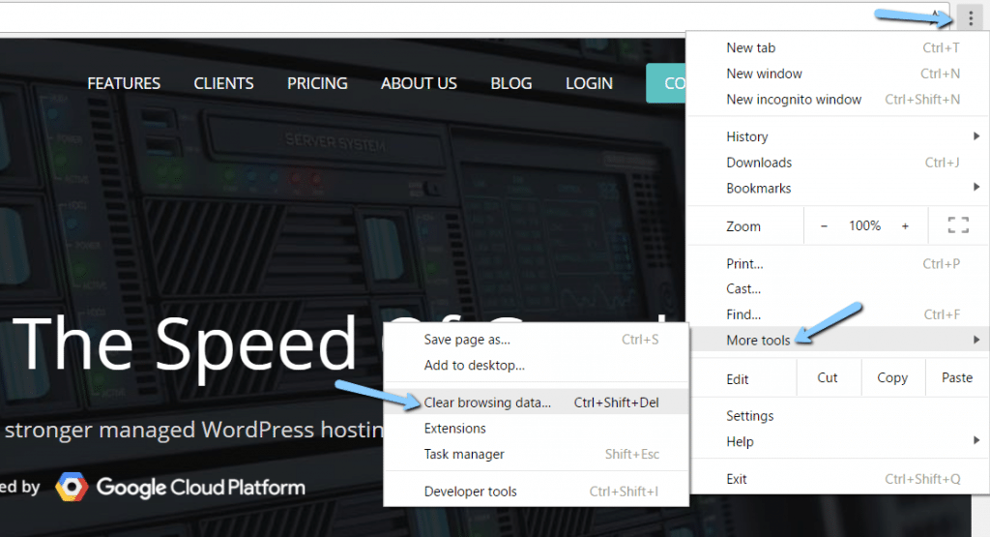Expand the Help submenu arrow
Screen dimensions: 990x537
pos(976,440)
